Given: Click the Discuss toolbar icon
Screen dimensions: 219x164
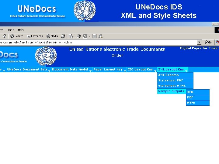Looking at the screenshot, I should (x=94, y=36).
